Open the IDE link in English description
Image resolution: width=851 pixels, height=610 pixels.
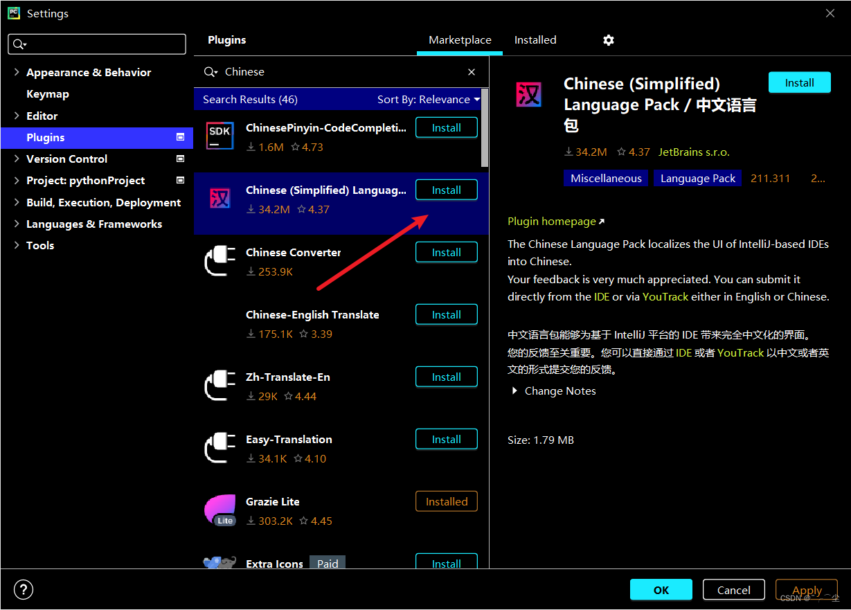[x=602, y=296]
